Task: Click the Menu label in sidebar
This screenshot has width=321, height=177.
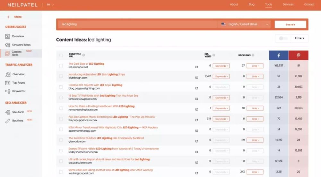Action: (x=18, y=17)
